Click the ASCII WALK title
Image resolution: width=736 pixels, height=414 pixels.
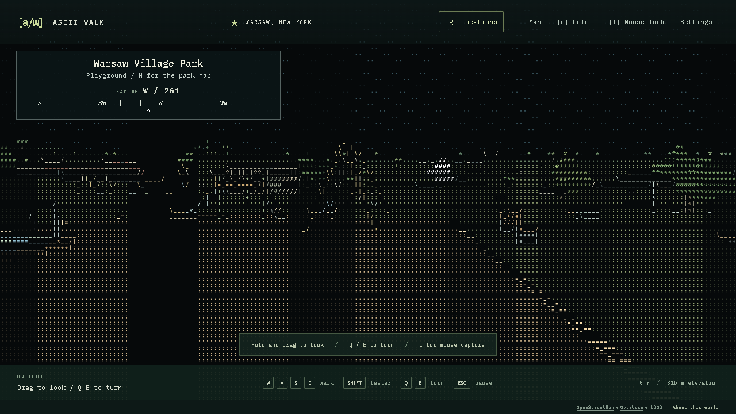tap(79, 22)
